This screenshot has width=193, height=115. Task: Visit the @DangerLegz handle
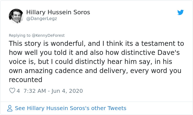pyautogui.click(x=42, y=19)
